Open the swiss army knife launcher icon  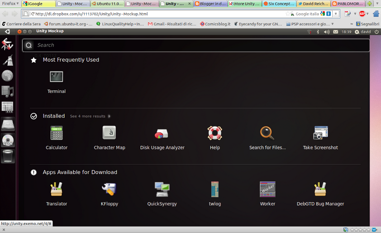point(7,44)
